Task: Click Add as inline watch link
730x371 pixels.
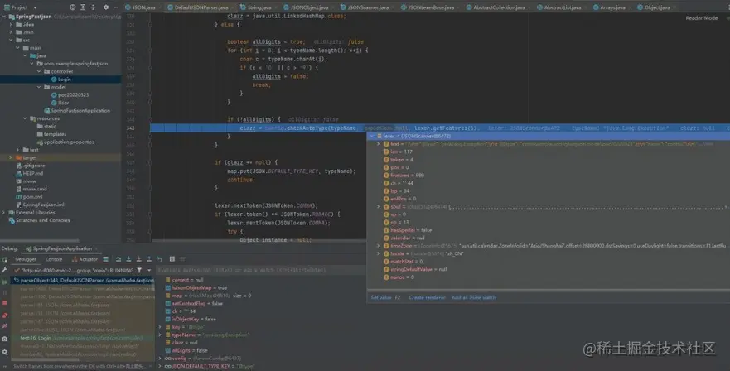Action: pyautogui.click(x=473, y=297)
